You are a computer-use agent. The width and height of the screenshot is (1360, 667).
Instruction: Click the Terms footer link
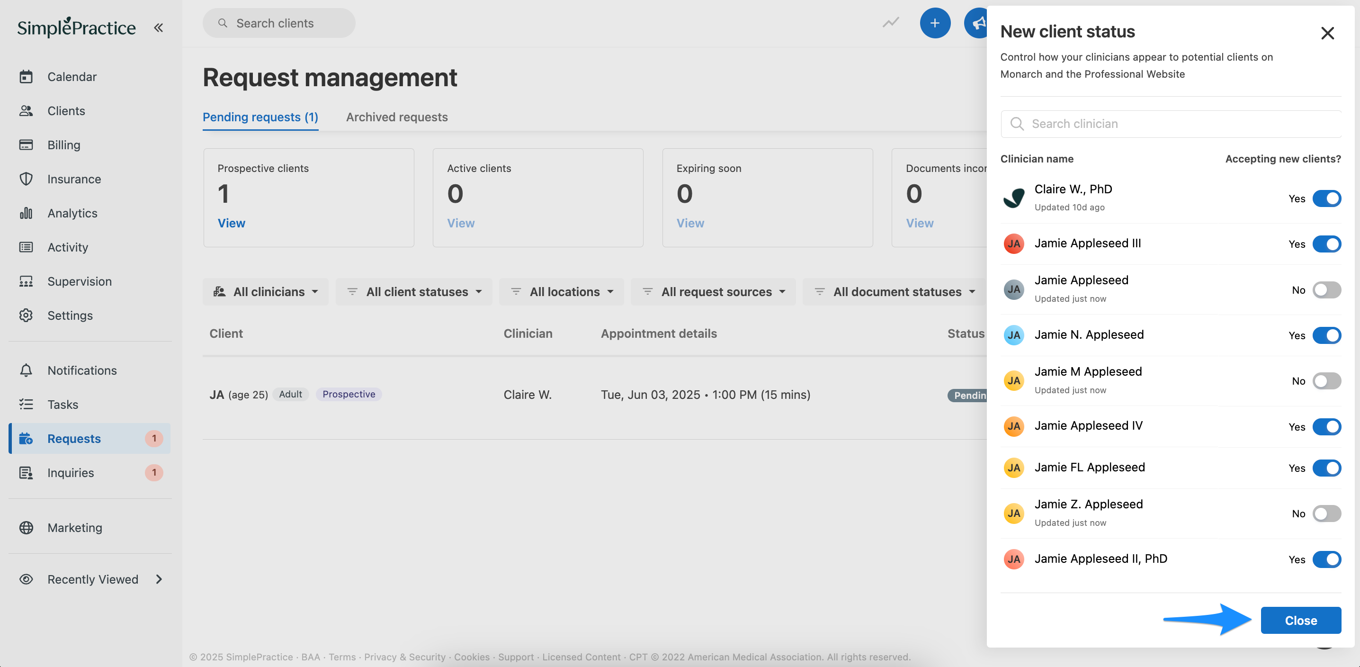tap(342, 657)
